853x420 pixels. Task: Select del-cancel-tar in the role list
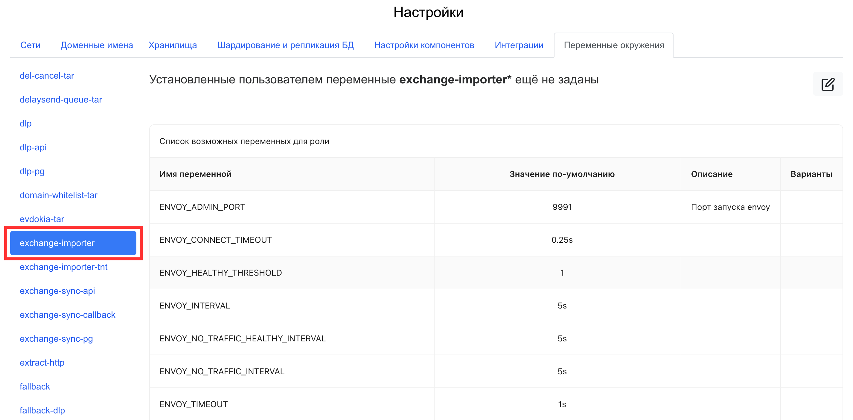47,75
